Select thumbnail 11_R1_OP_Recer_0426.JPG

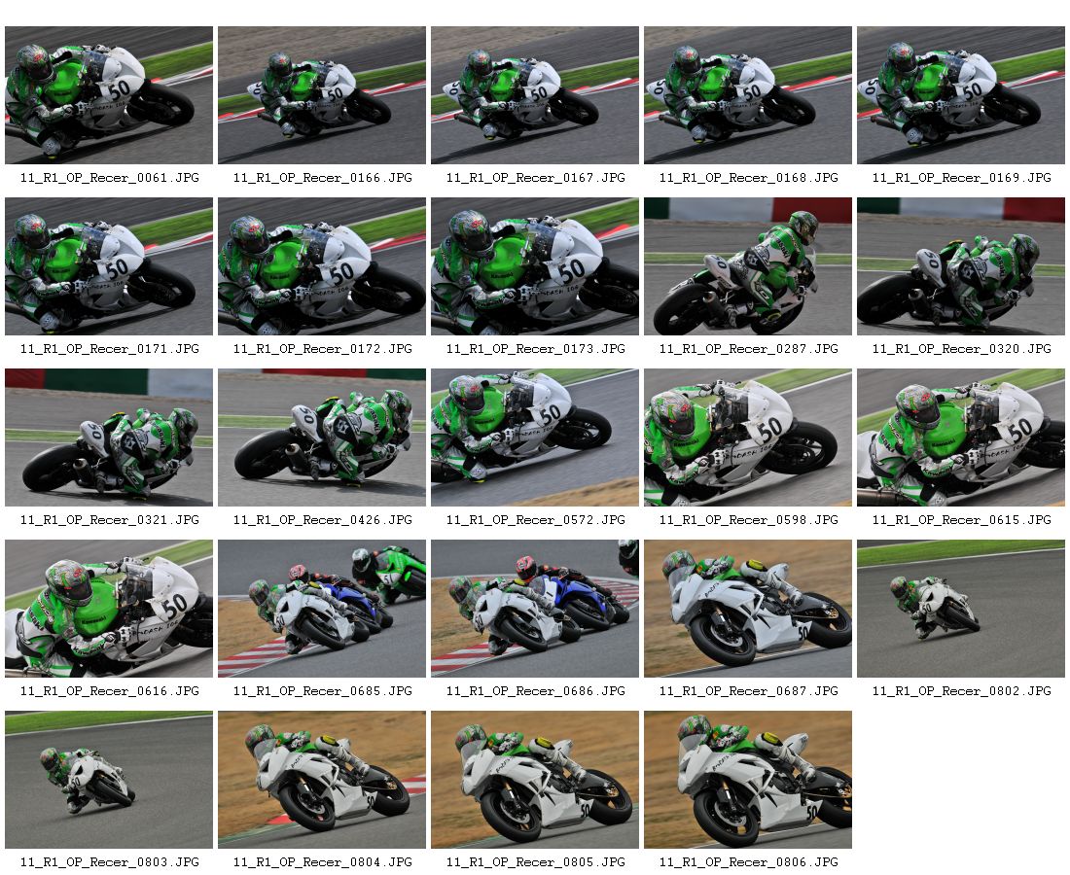tap(321, 437)
